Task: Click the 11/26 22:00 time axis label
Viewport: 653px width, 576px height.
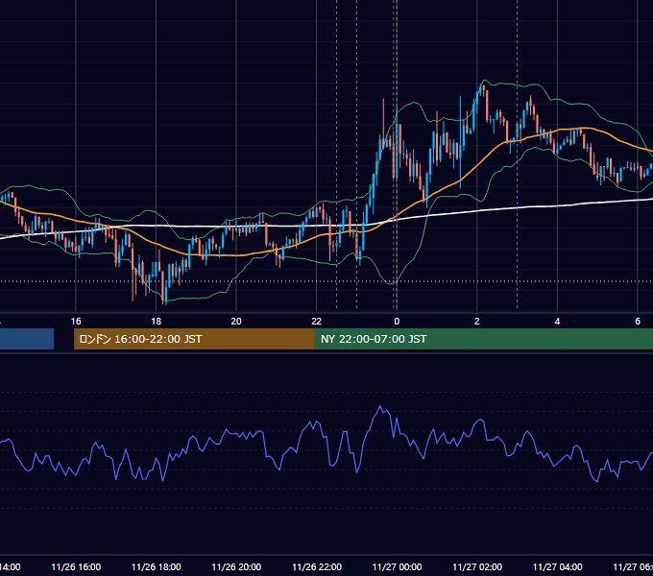Action: 317,566
